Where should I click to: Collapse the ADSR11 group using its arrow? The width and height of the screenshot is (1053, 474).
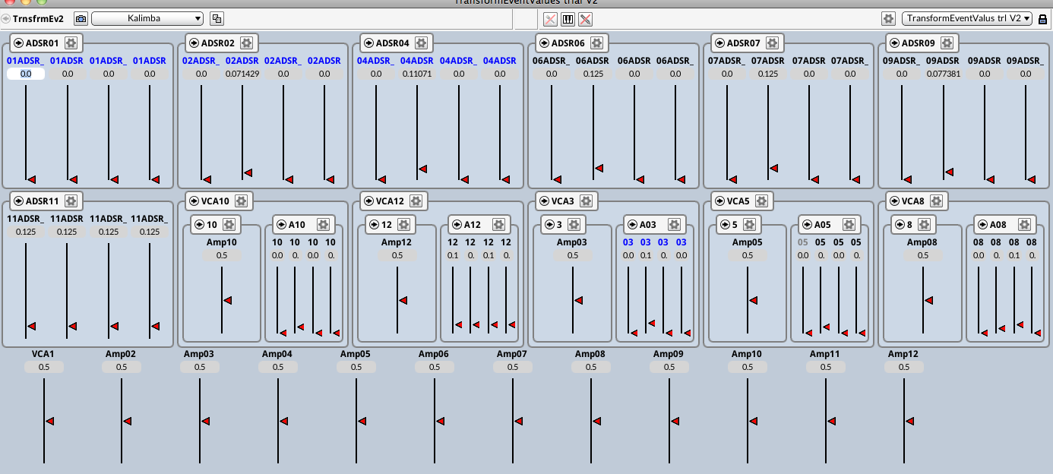coord(17,201)
